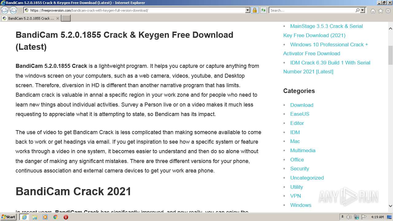Open a new blank tab
The image size is (393, 221).
pos(66,18)
